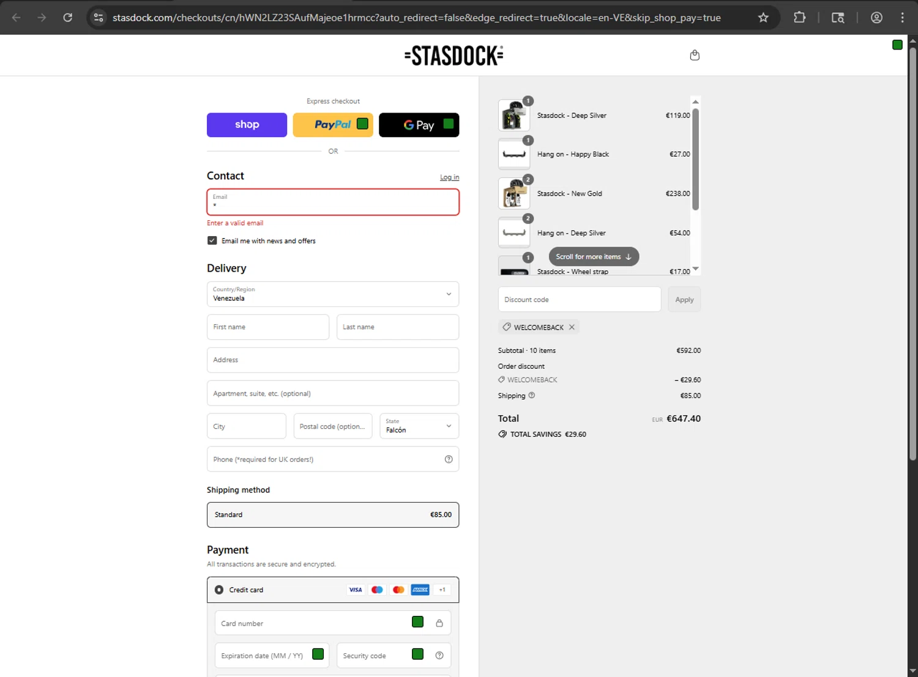
Task: Open the shopping bag cart icon
Action: [x=695, y=55]
